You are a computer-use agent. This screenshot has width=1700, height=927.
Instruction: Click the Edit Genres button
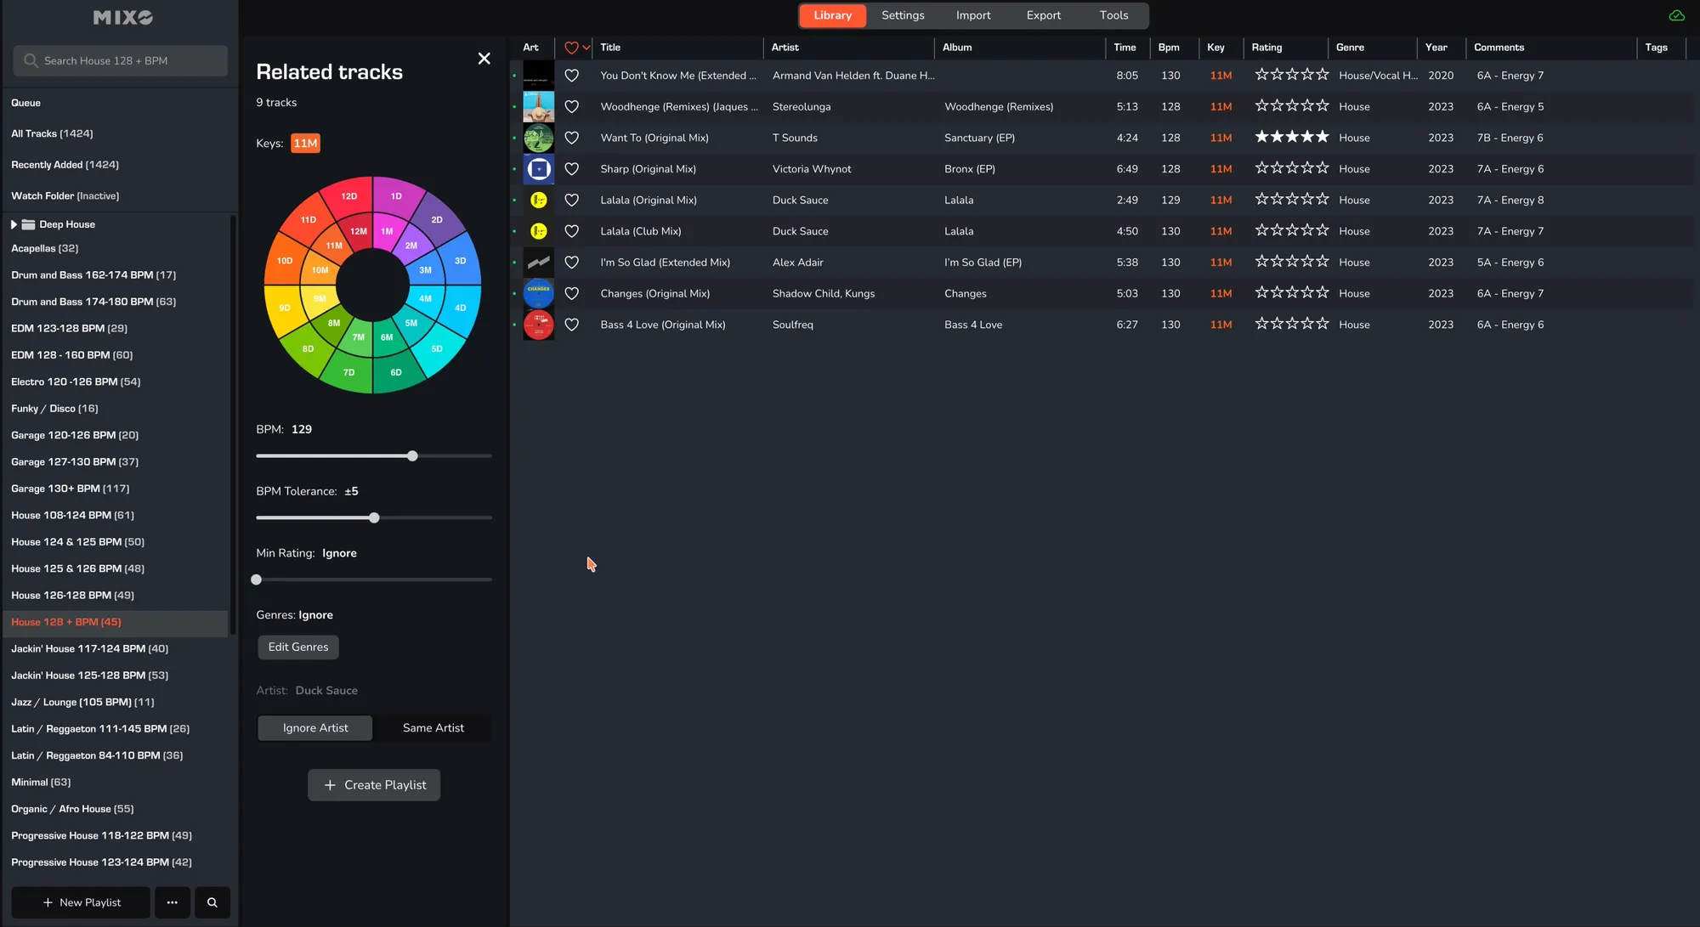pyautogui.click(x=298, y=647)
